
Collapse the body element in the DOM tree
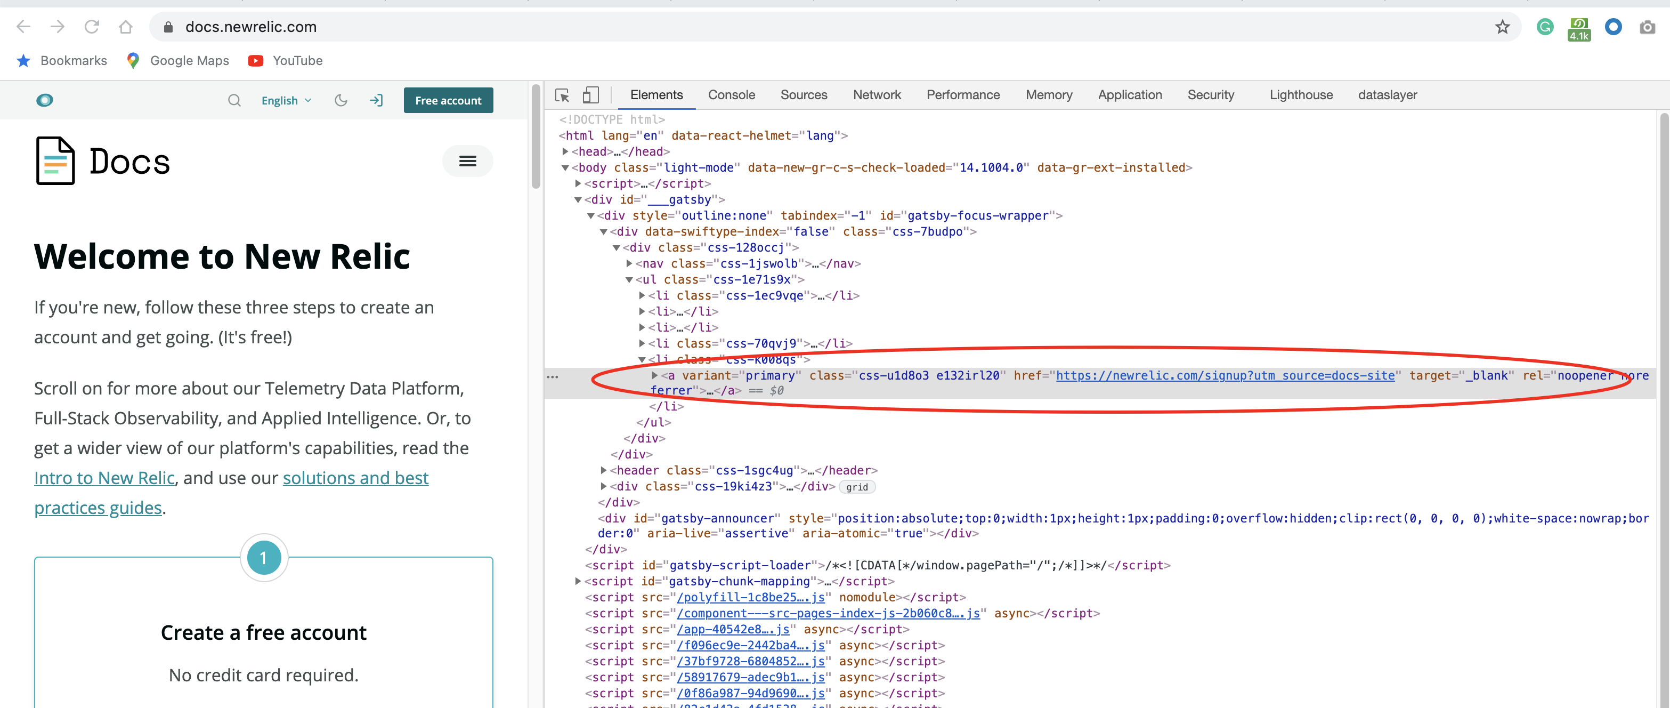(565, 167)
